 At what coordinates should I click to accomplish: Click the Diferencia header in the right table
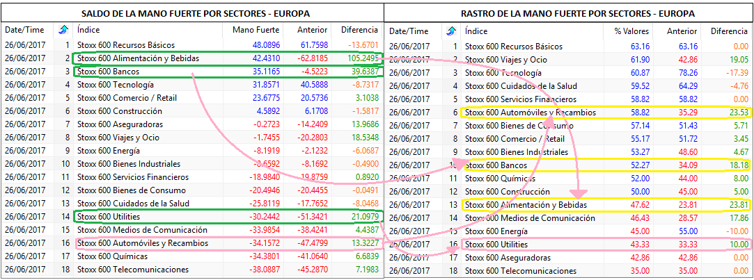728,31
